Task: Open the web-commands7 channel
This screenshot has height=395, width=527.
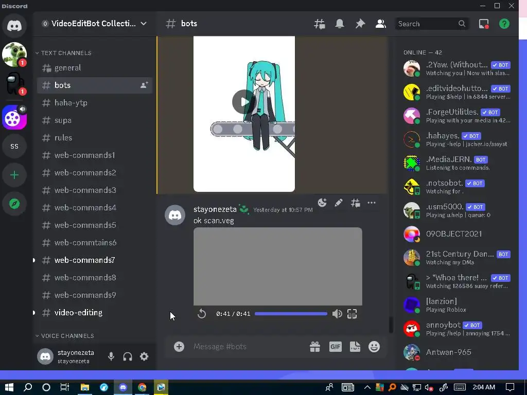Action: 95,260
